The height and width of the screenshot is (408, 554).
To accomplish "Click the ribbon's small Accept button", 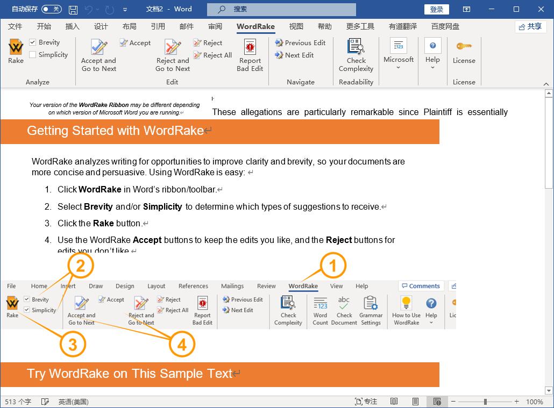I will 135,43.
